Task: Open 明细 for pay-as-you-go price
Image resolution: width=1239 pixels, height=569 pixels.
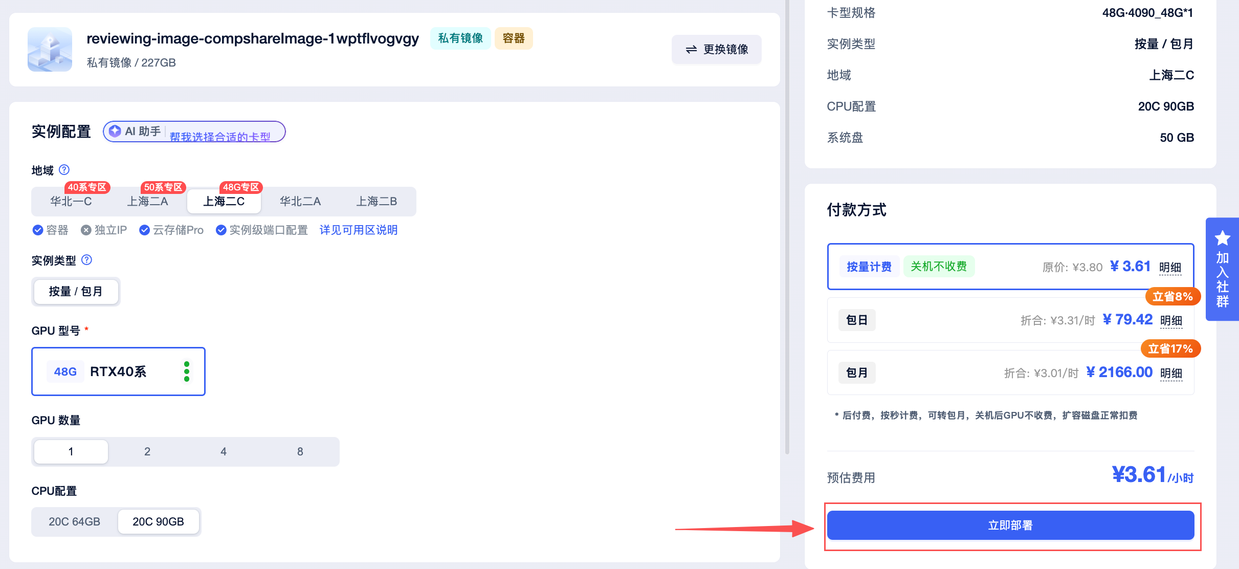Action: 1170,268
